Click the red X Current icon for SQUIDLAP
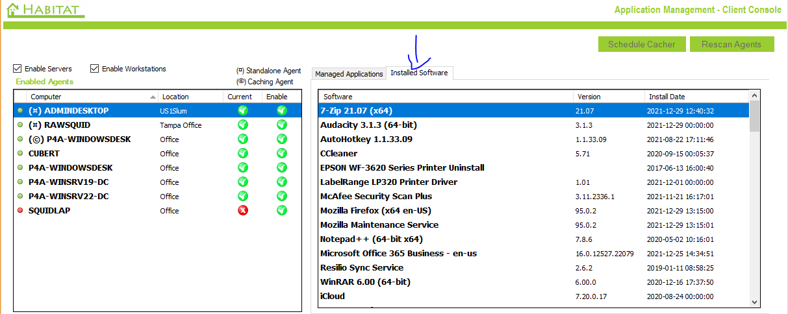The height and width of the screenshot is (314, 788). point(243,210)
